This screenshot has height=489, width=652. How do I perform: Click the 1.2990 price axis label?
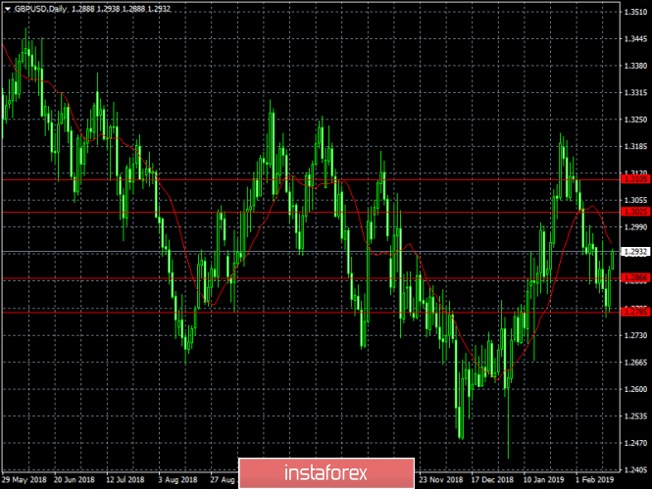(x=635, y=227)
